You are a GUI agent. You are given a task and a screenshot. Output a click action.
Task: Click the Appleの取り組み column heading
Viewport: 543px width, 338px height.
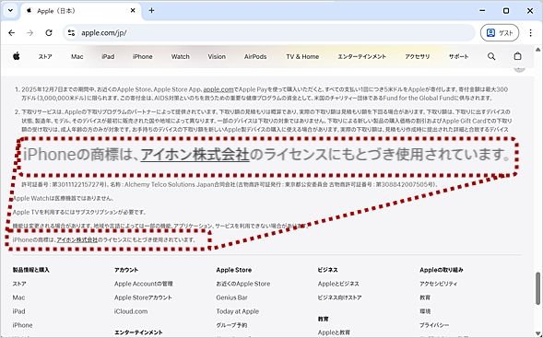coord(442,270)
